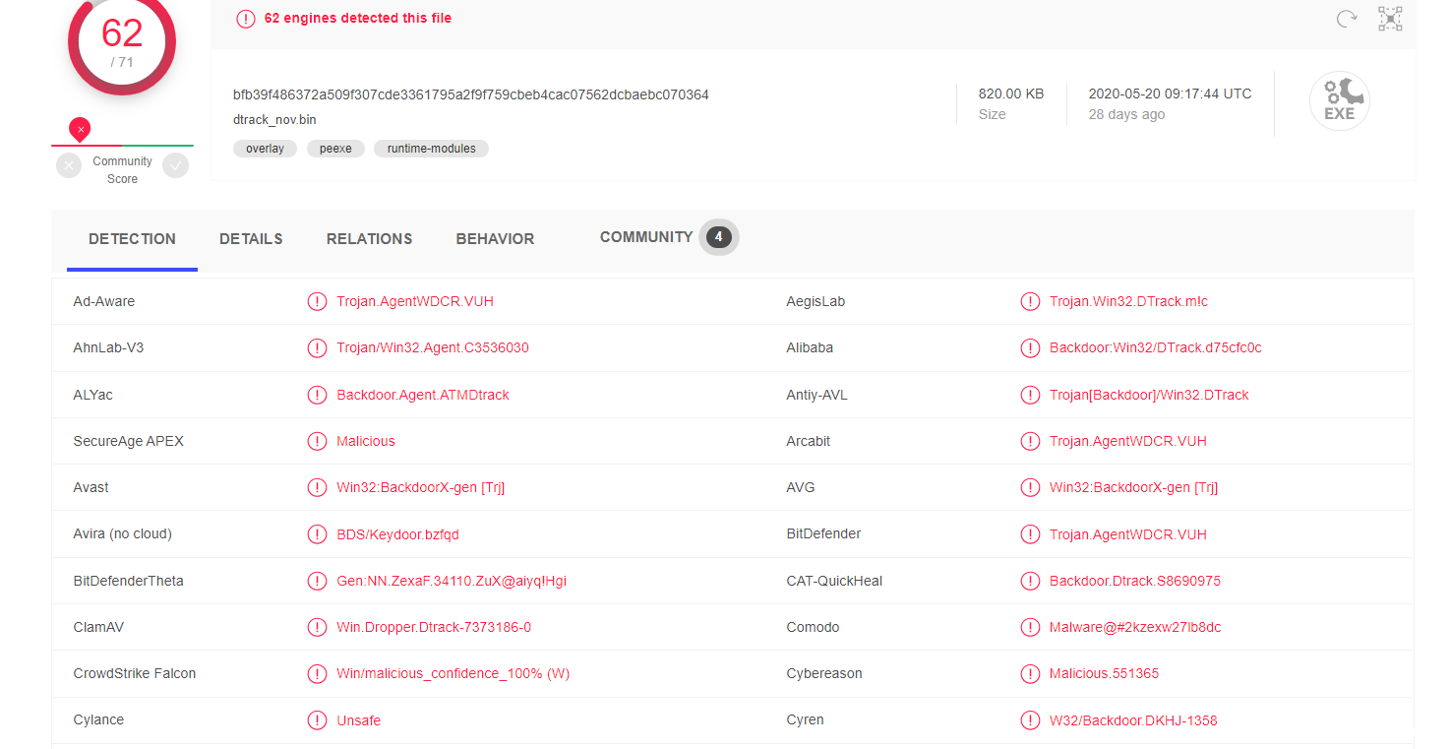This screenshot has height=749, width=1450.
Task: Click the peexe tag
Action: pyautogui.click(x=335, y=149)
